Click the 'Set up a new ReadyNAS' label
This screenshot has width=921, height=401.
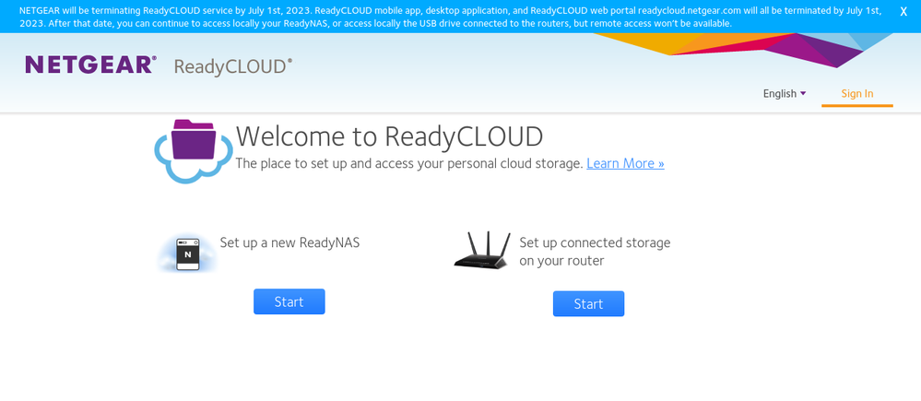(289, 243)
